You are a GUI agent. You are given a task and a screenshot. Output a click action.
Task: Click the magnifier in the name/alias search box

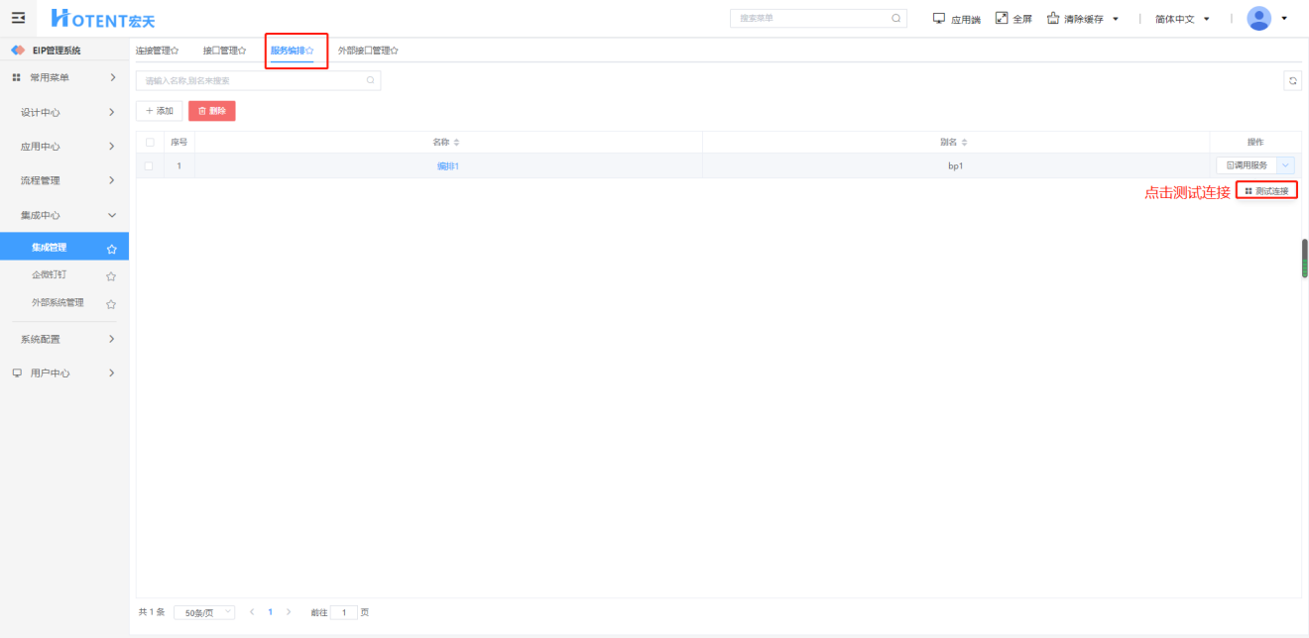coord(371,81)
